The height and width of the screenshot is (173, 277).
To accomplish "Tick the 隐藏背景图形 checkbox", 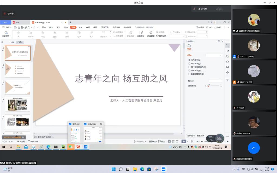I will pyautogui.click(x=189, y=74).
